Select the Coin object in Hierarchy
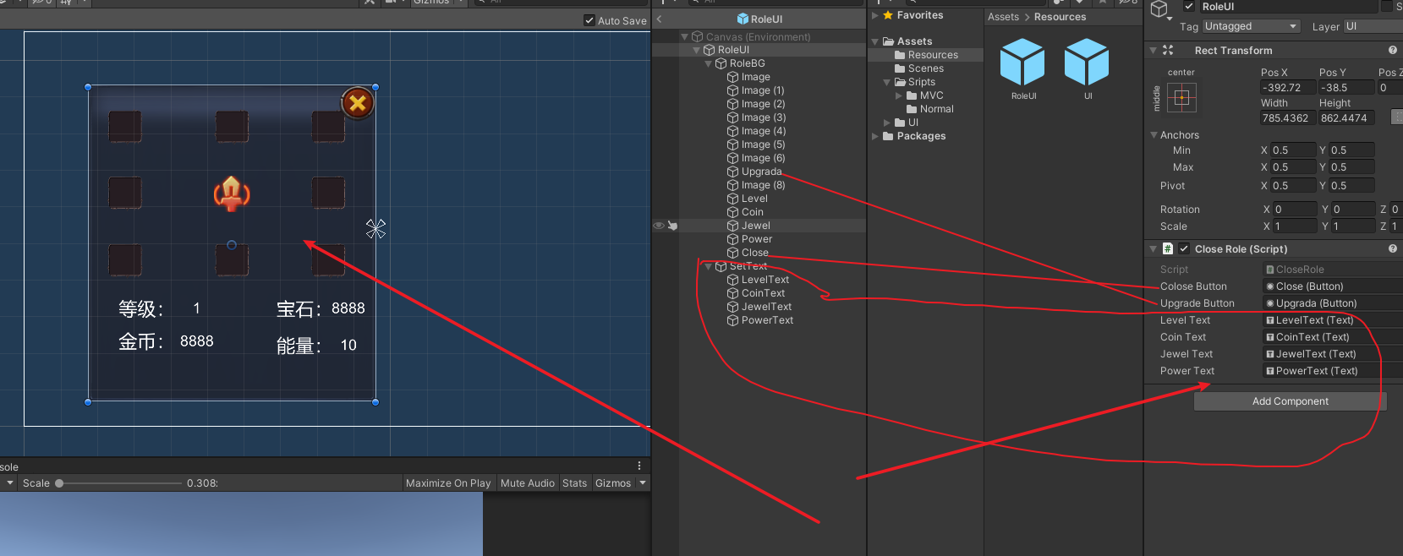 point(752,212)
